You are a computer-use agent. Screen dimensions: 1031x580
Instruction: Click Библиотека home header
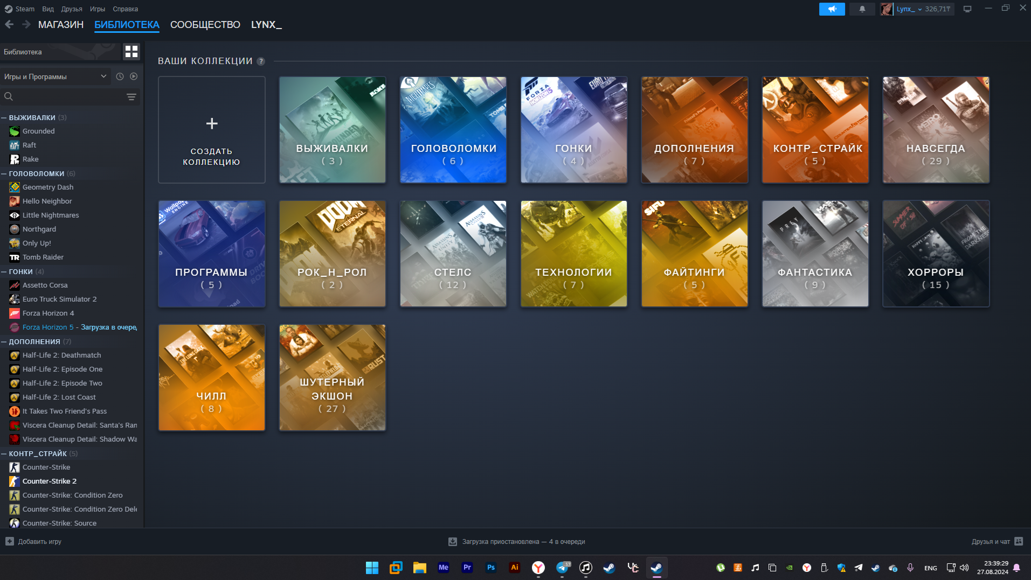[x=60, y=52]
